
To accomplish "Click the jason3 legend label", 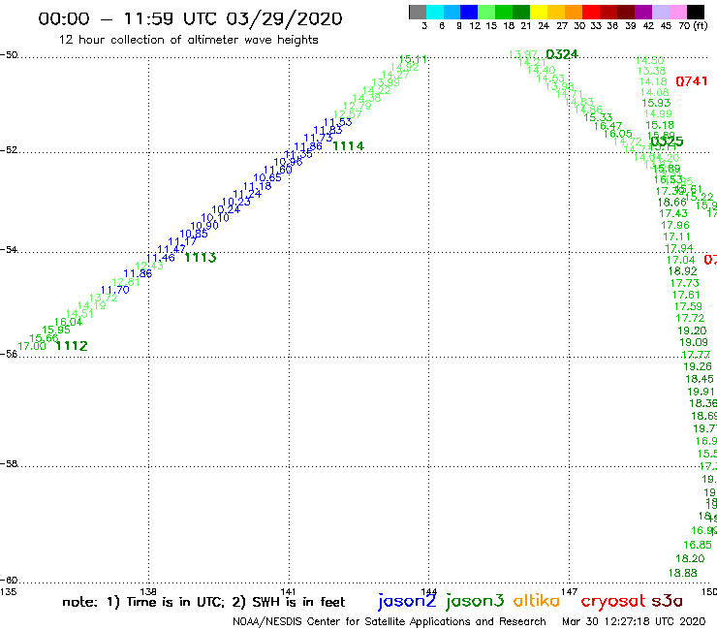I will (475, 601).
